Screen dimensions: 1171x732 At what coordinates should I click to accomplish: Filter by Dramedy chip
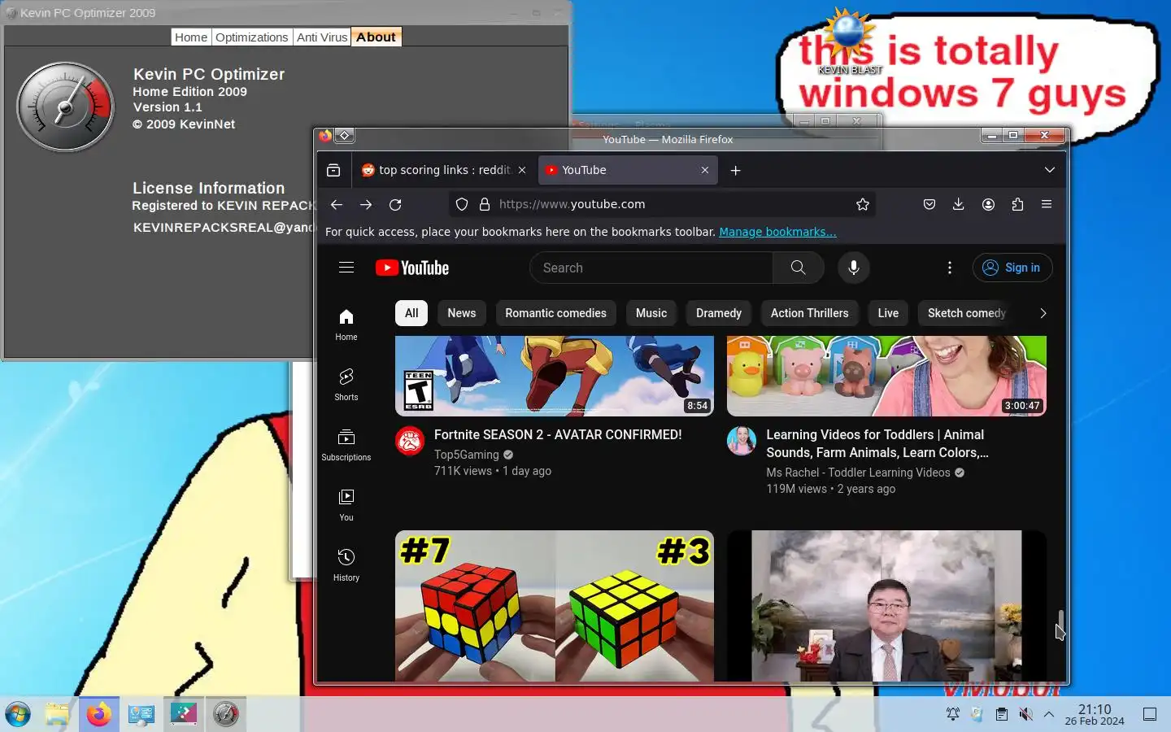(x=719, y=313)
